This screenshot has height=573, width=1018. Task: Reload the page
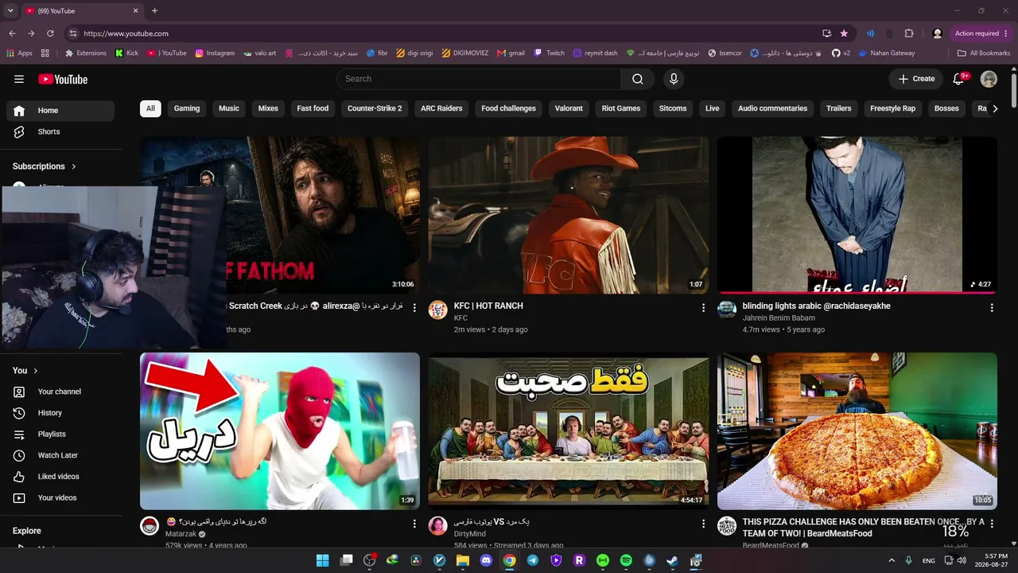tap(50, 33)
